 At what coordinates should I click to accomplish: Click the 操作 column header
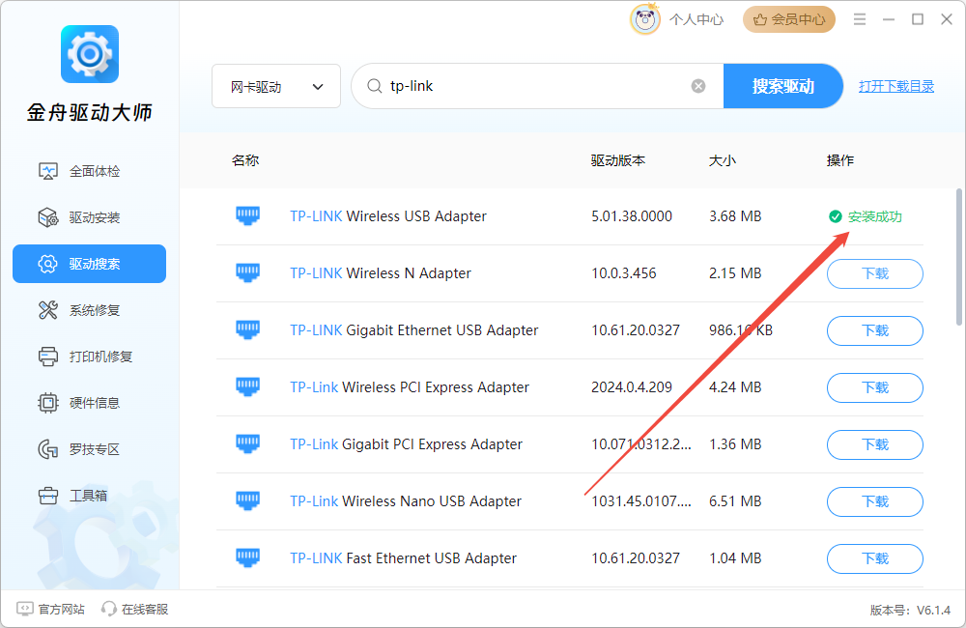point(839,160)
